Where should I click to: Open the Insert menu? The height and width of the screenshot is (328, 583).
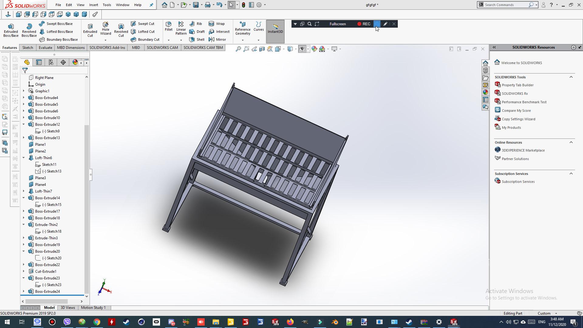[94, 5]
